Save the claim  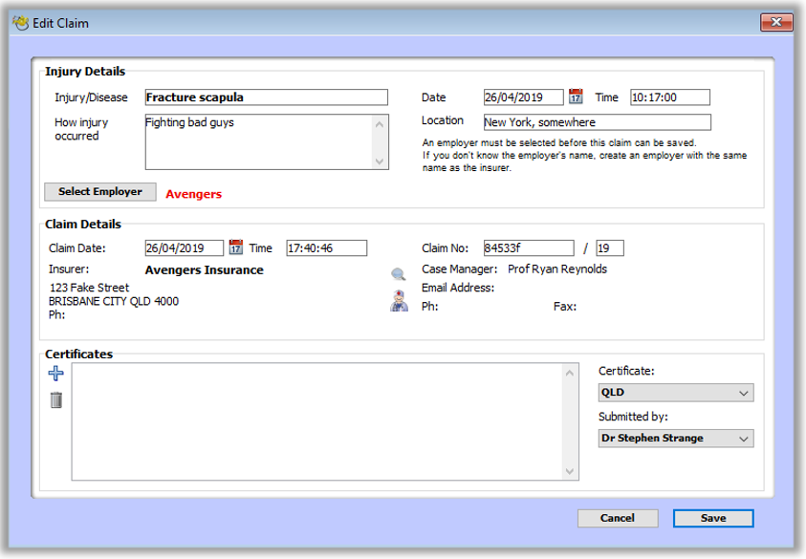click(x=712, y=518)
